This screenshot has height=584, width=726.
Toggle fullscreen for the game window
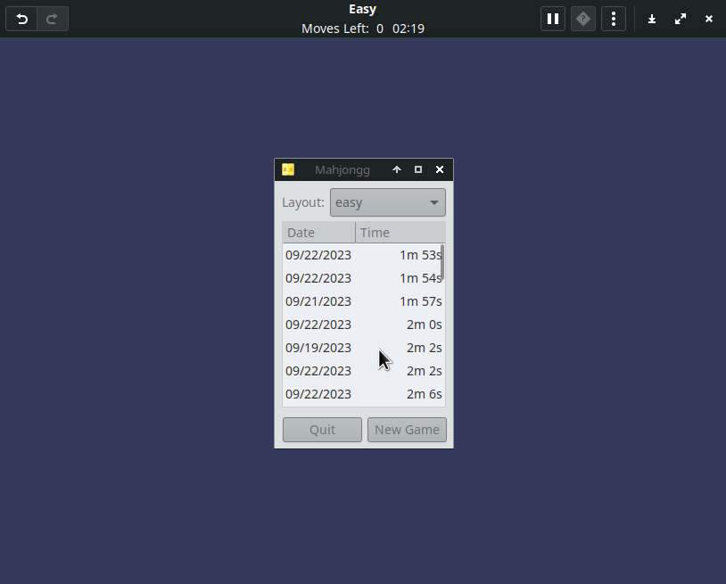(x=681, y=19)
